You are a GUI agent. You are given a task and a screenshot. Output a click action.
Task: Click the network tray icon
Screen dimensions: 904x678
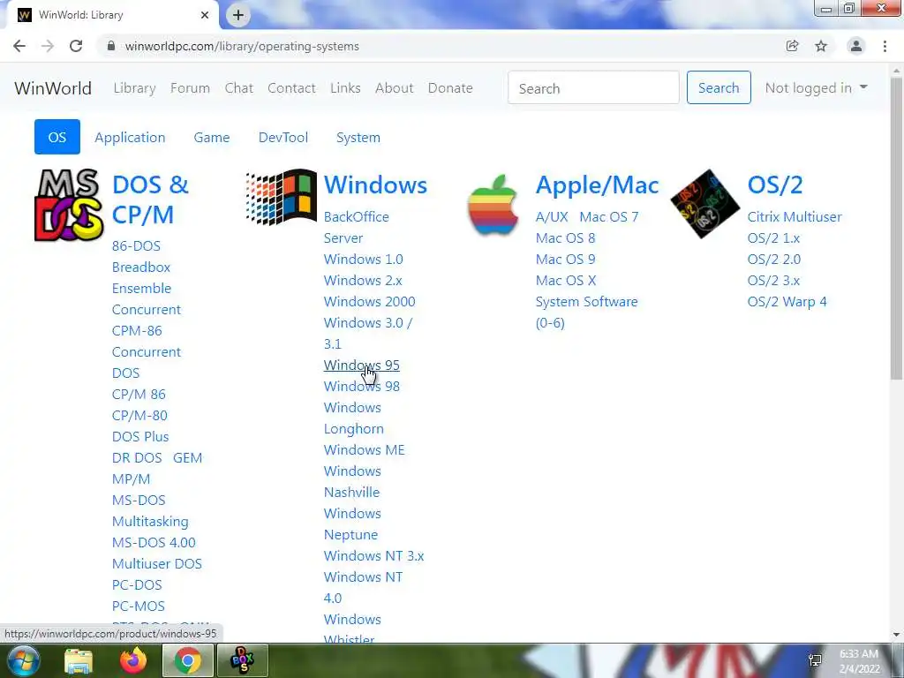[x=815, y=660]
